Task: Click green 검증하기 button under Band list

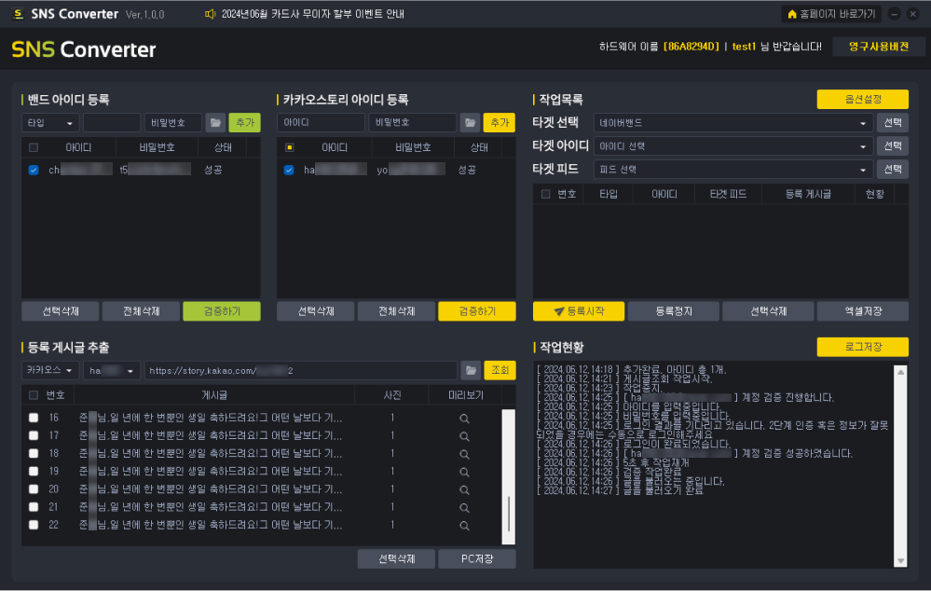Action: [222, 310]
